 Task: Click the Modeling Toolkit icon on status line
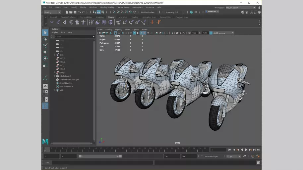tap(243, 12)
